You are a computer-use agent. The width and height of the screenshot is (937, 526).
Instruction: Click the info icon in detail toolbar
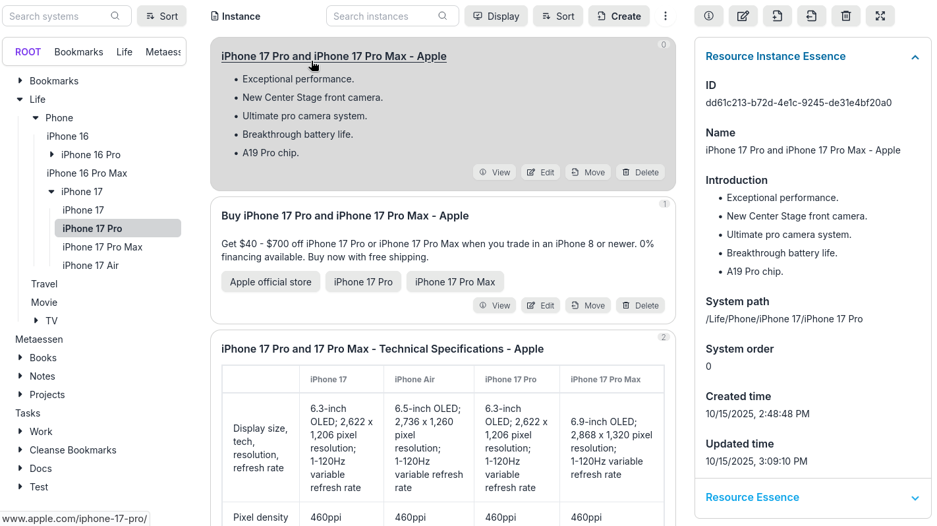708,16
